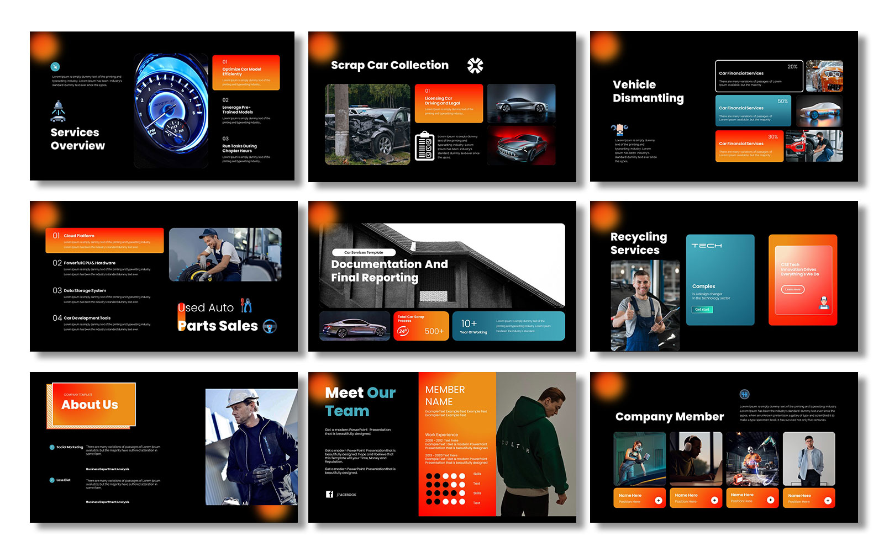The image size is (884, 552).
Task: Click the mechanic avatar icon in orange card
Action: click(824, 302)
